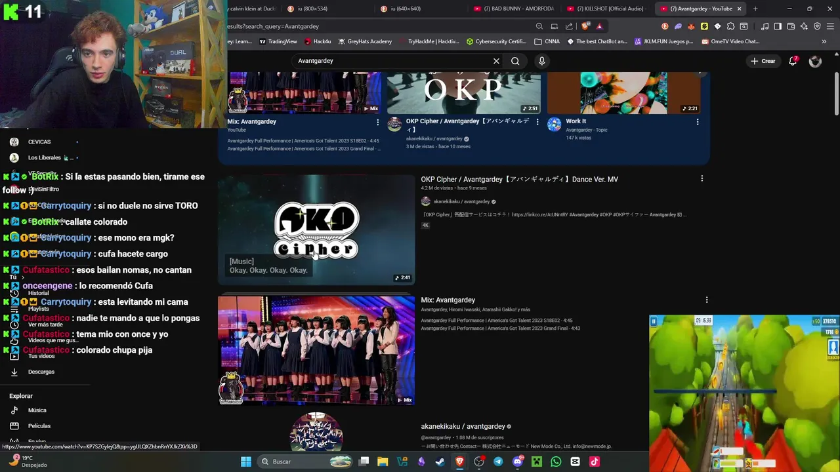Screen dimensions: 840x472
Task: Open Discord from the taskbar
Action: (x=517, y=462)
